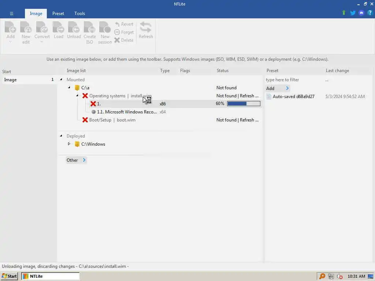This screenshot has width=375, height=281.
Task: Click the muted volume tray icon
Action: coord(339,277)
